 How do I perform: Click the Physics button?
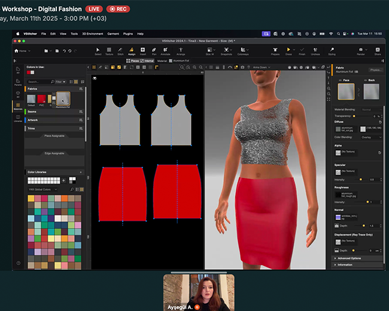pos(375,70)
